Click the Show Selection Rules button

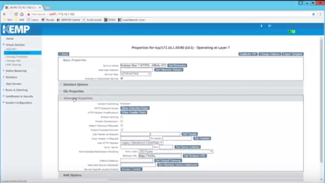[x=135, y=108]
